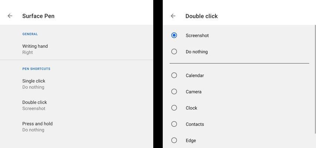Choose the Camera radio button
Image resolution: width=316 pixels, height=148 pixels.
click(x=174, y=91)
